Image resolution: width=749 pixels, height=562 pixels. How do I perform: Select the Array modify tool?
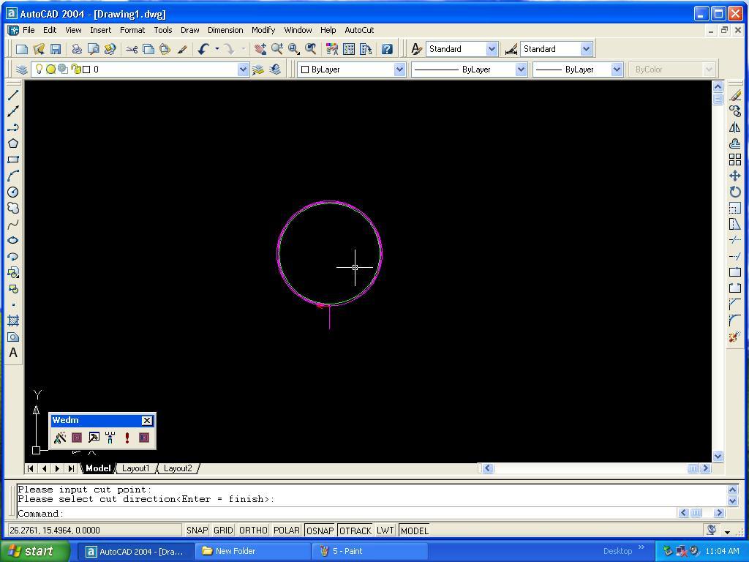coord(735,160)
